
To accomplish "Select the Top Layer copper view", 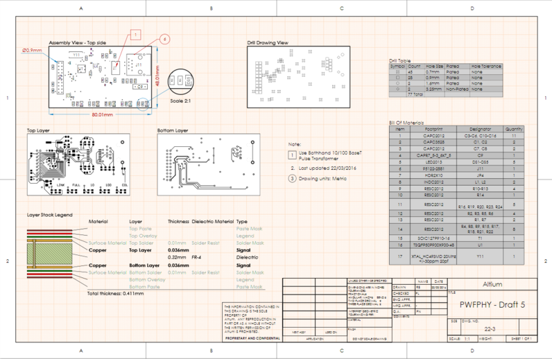I will point(78,165).
